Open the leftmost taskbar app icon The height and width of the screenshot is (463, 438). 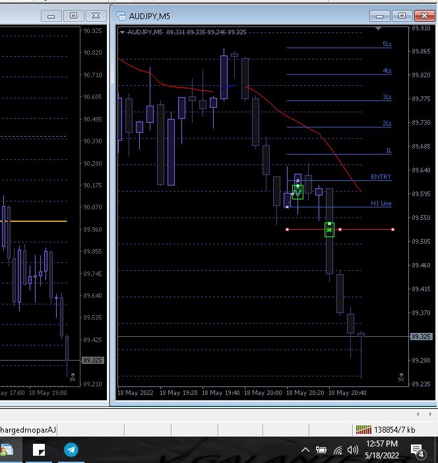click(7, 450)
